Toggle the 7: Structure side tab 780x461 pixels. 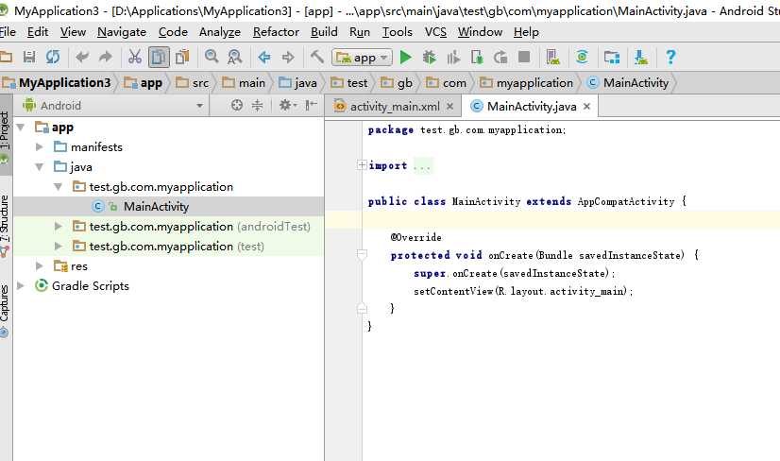[x=5, y=225]
